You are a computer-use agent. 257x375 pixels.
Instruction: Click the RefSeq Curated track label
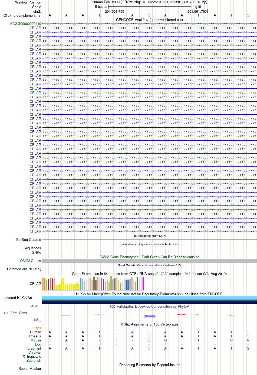29,240
